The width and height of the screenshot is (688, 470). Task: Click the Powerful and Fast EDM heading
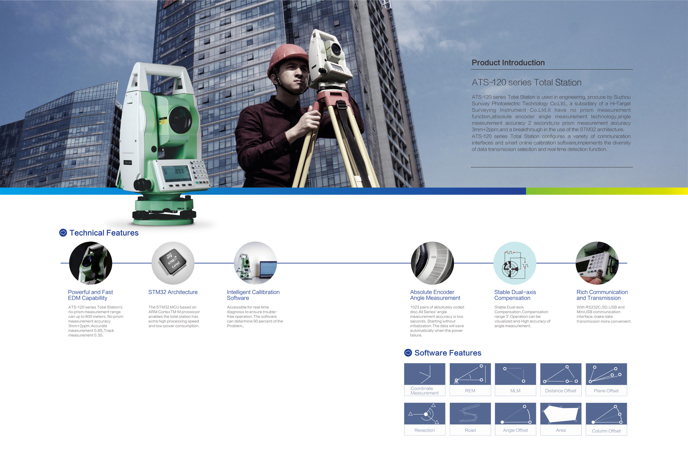pyautogui.click(x=90, y=295)
